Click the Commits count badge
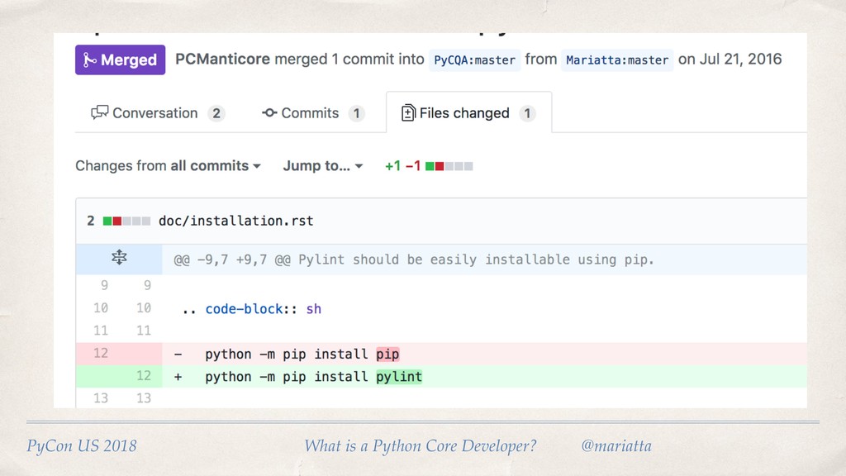The width and height of the screenshot is (846, 476). [356, 113]
